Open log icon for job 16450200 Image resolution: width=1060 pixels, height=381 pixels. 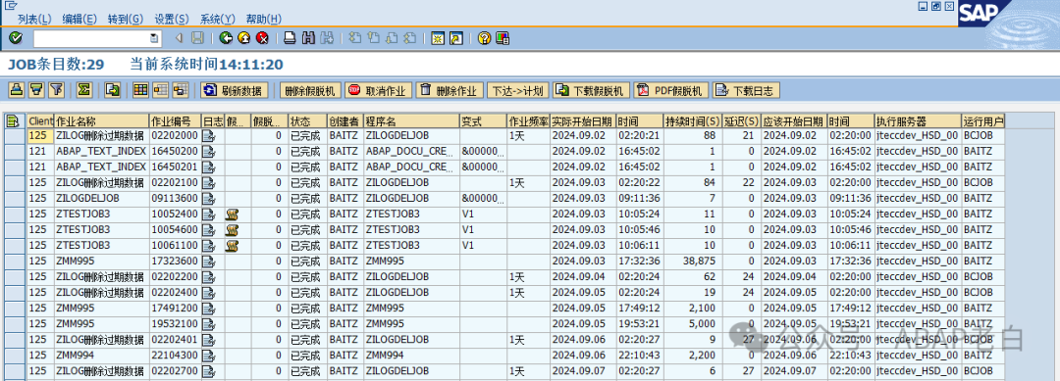tap(209, 151)
